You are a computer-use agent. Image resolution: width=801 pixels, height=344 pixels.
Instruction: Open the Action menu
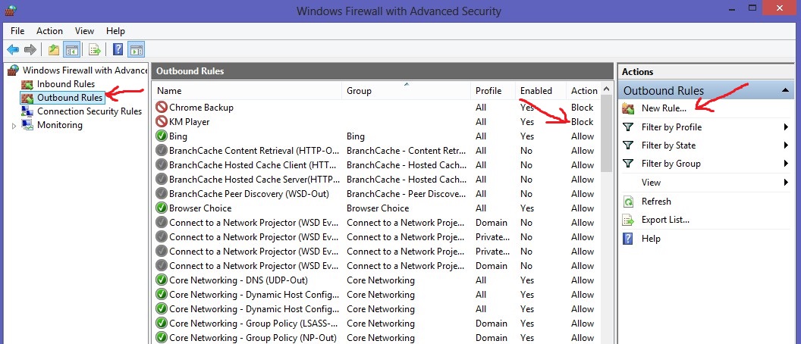[49, 31]
